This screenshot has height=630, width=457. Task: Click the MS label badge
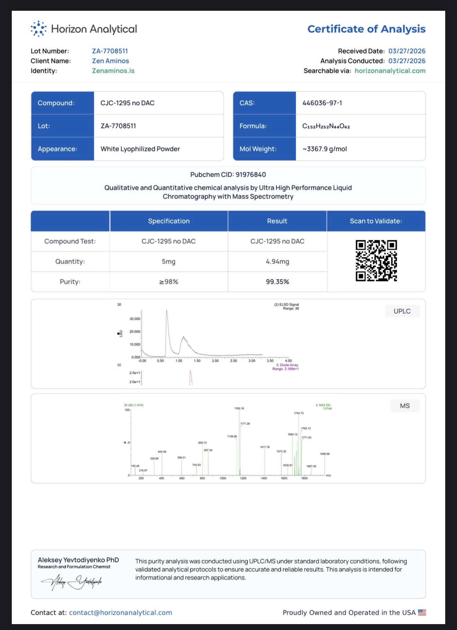(405, 406)
